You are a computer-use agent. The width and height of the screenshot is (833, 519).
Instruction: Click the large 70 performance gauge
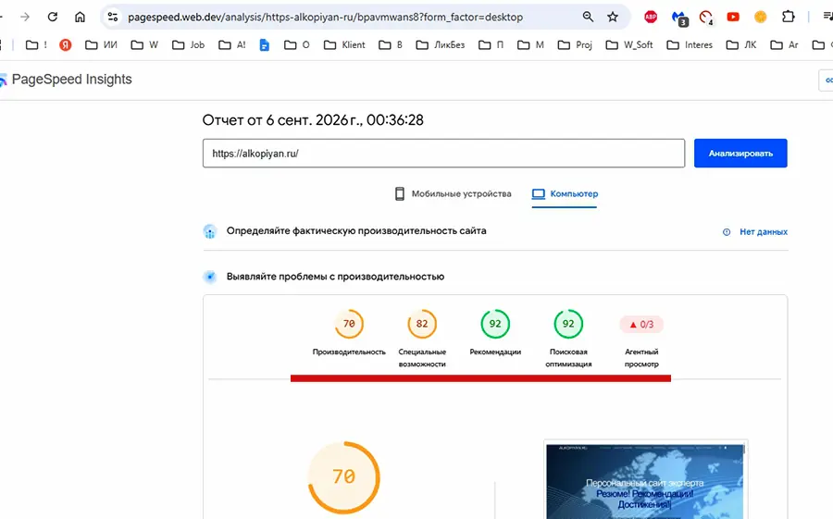pos(344,477)
